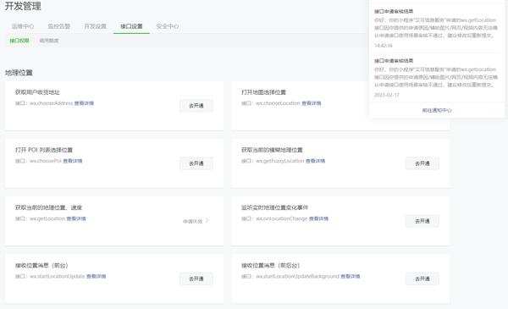Open the 安全中心 tab
The height and width of the screenshot is (309, 508).
[168, 26]
